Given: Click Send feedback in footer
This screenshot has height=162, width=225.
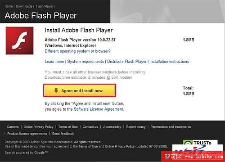Looking at the screenshot, I should [63, 134].
